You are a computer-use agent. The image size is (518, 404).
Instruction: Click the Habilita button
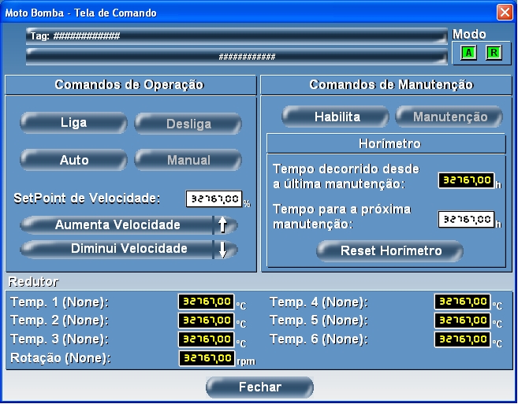point(335,117)
